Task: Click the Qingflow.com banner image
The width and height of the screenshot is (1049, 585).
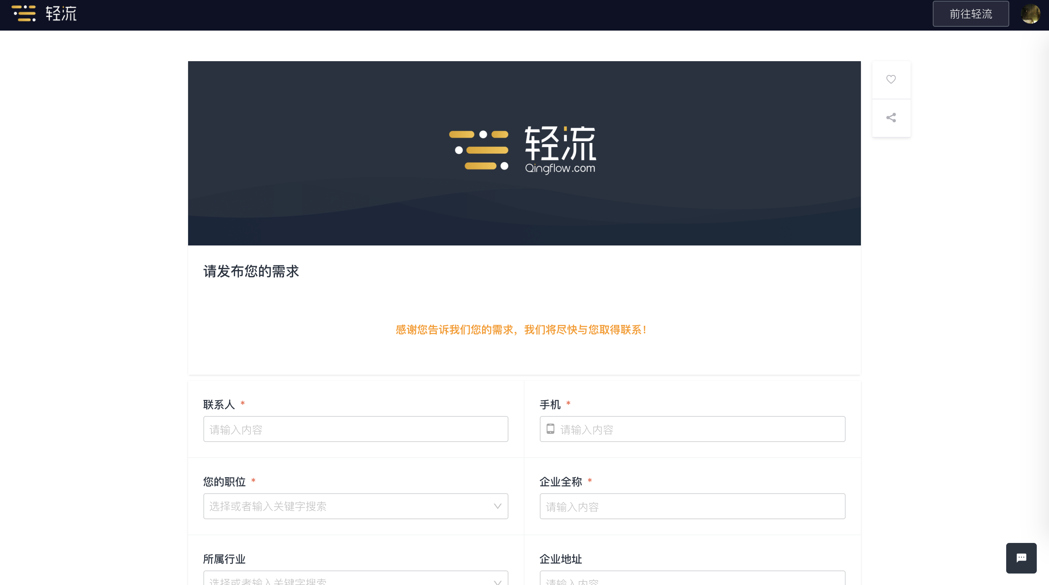Action: (524, 153)
